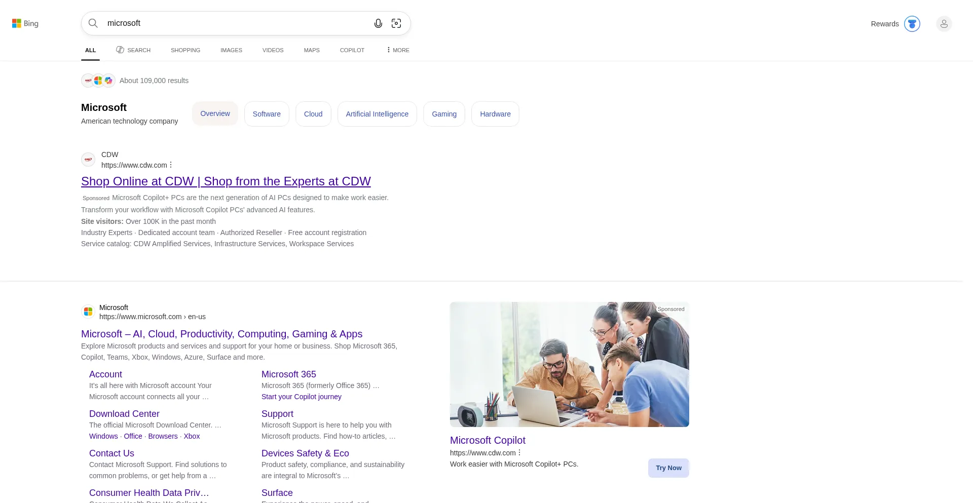Click the Microsoft entity heading

coord(104,107)
